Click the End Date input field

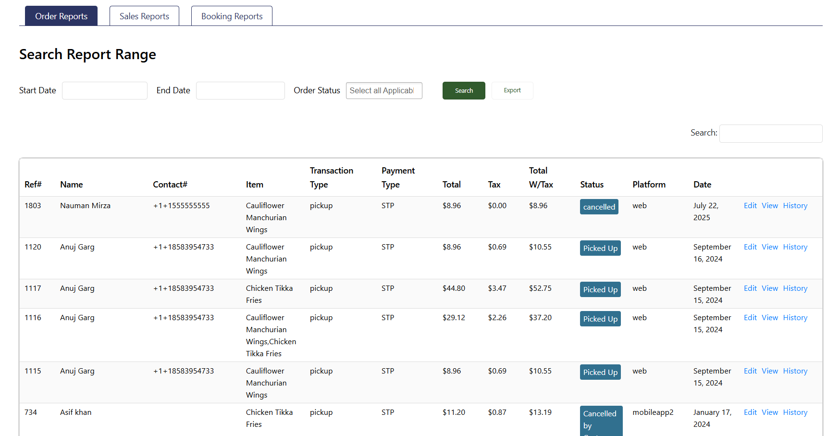pyautogui.click(x=240, y=90)
